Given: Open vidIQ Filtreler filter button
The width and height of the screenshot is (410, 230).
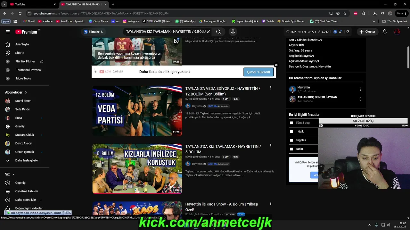Looking at the screenshot, I should [x=94, y=32].
